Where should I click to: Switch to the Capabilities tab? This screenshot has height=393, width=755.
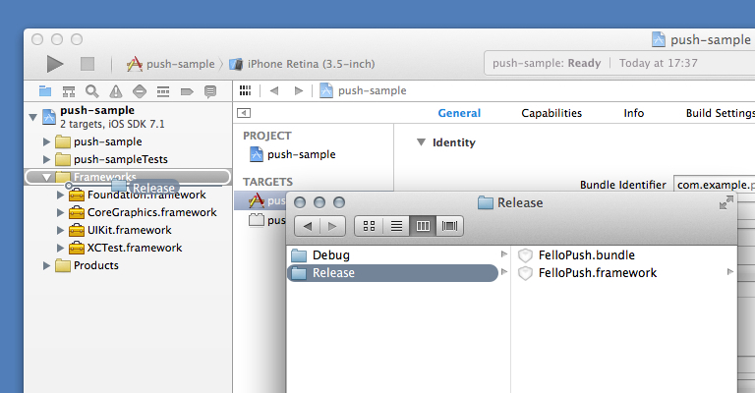click(552, 113)
